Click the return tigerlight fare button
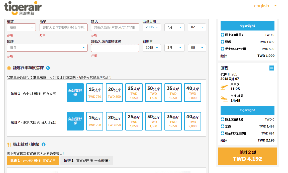This screenshot has width=288, height=173. [x=247, y=110]
